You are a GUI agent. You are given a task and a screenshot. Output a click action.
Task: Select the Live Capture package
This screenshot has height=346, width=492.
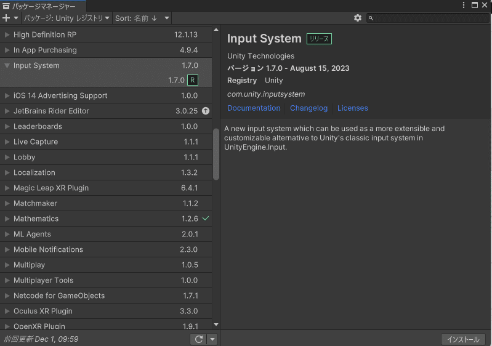point(106,142)
